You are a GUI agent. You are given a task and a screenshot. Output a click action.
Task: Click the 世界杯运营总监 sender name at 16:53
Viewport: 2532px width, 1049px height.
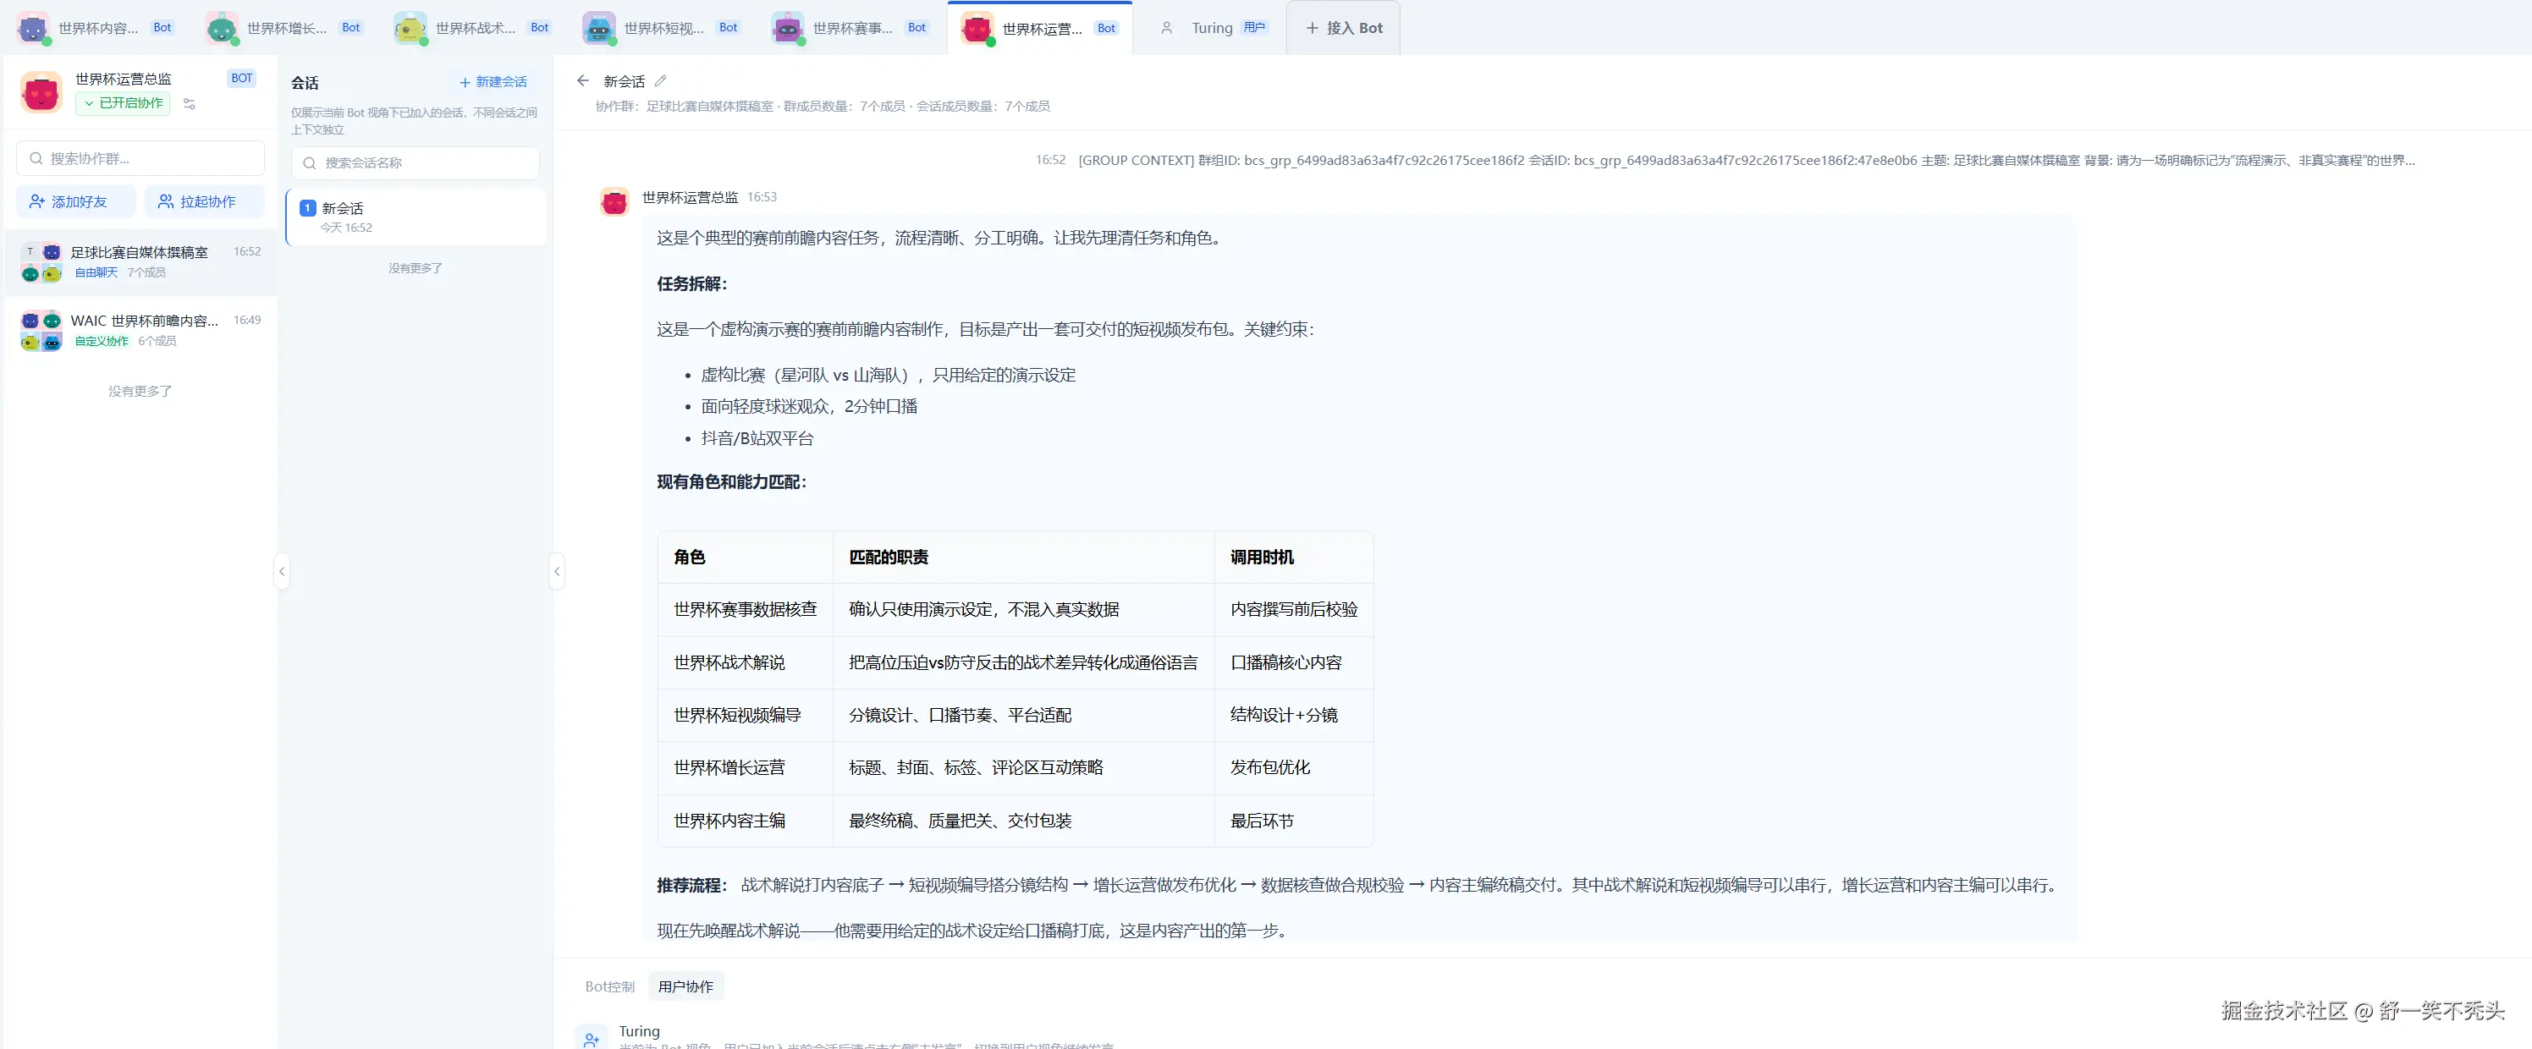[x=690, y=197]
